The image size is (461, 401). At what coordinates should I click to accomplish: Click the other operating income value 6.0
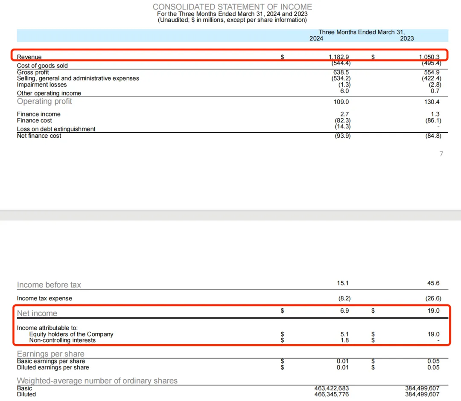click(x=344, y=91)
